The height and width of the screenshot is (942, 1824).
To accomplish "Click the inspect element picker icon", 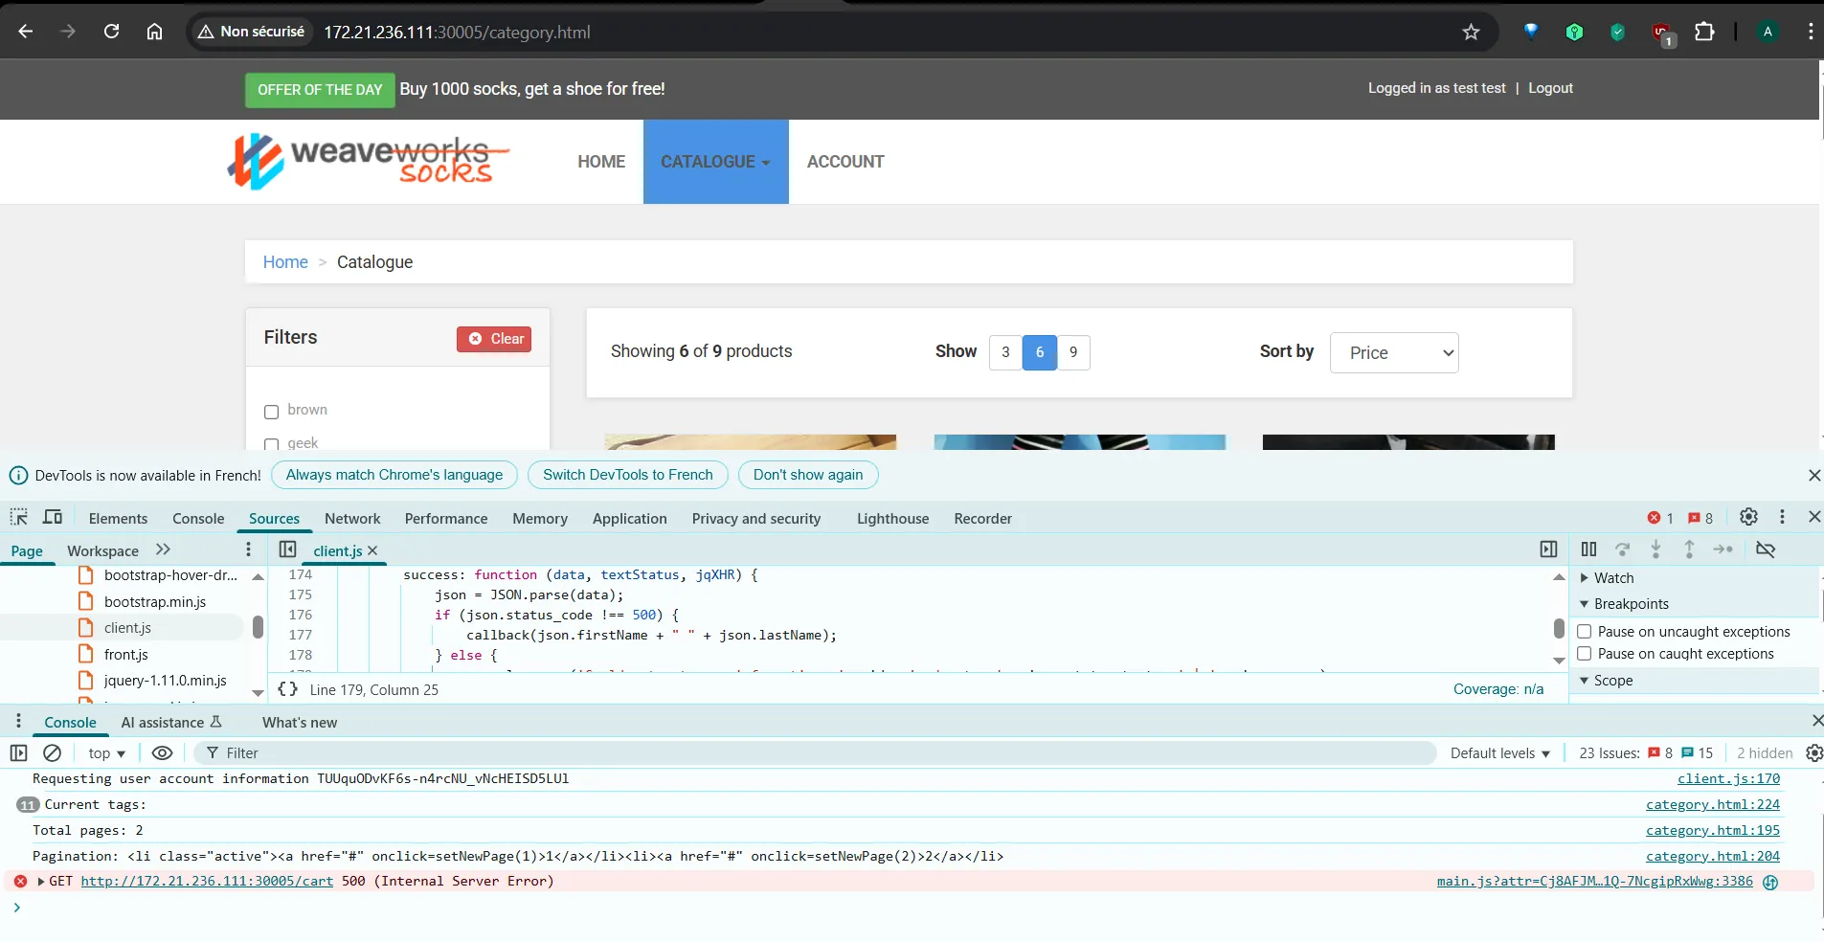I will (x=18, y=517).
